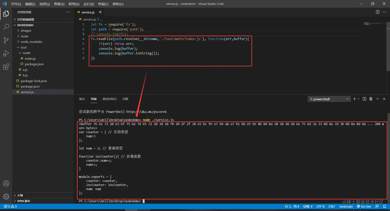Open the Explorer view in activity bar
The height and width of the screenshot is (211, 390).
[x=6, y=14]
